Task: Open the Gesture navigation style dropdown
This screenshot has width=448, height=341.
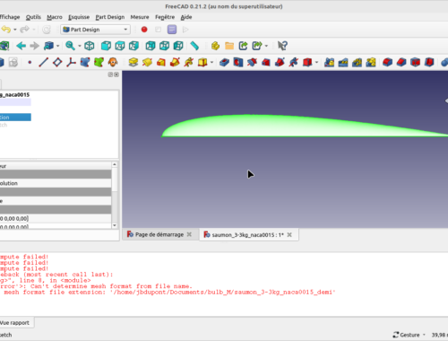Action: (x=409, y=335)
